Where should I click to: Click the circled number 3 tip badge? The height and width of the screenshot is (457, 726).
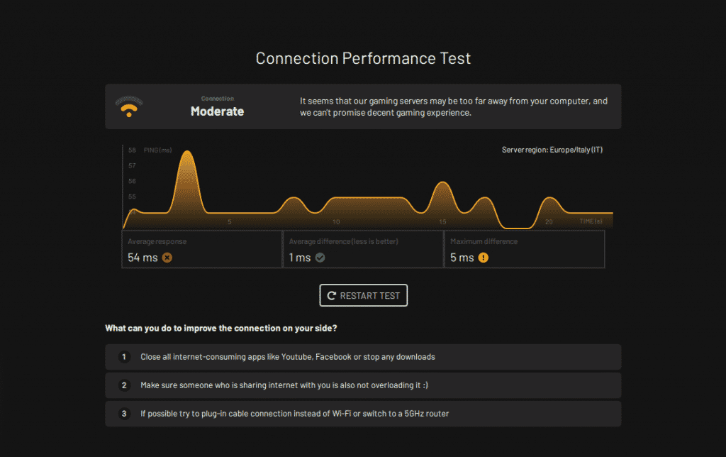click(124, 413)
